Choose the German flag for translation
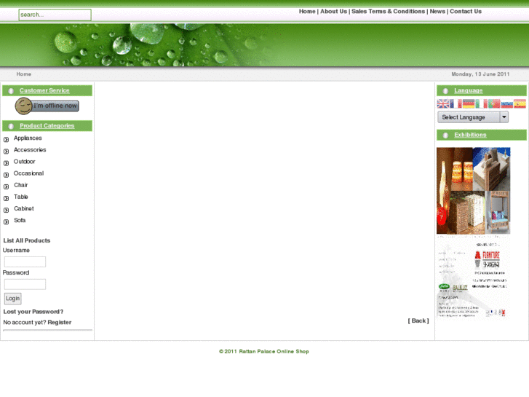Image resolution: width=529 pixels, height=397 pixels. (x=469, y=103)
